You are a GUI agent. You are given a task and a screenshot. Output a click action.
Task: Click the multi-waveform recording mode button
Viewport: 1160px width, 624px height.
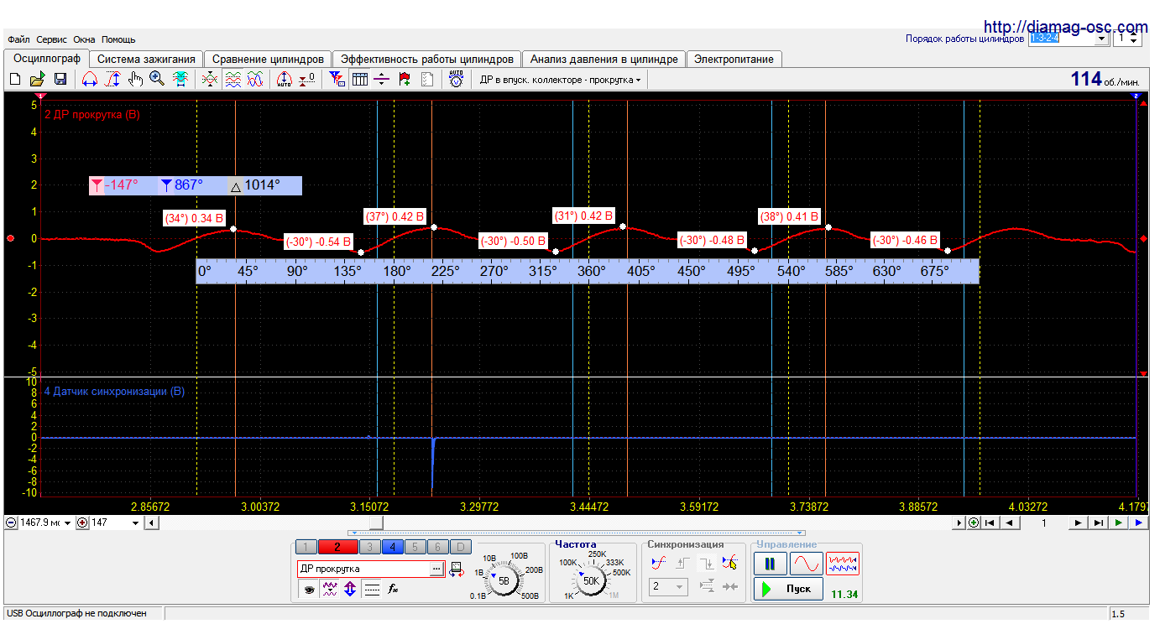click(x=843, y=564)
